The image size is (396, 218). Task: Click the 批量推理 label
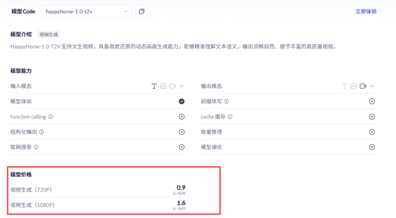click(211, 132)
